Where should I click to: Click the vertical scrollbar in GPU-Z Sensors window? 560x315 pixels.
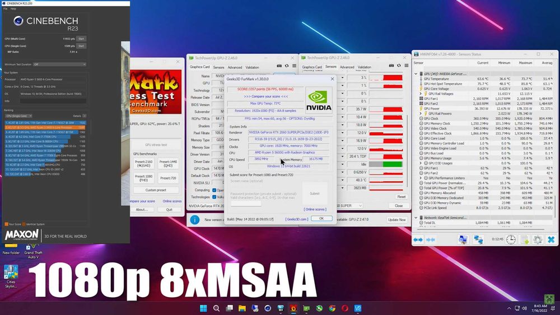(x=407, y=150)
